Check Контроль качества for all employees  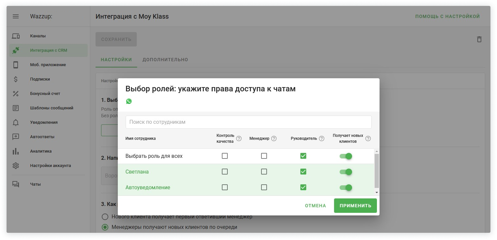225,156
